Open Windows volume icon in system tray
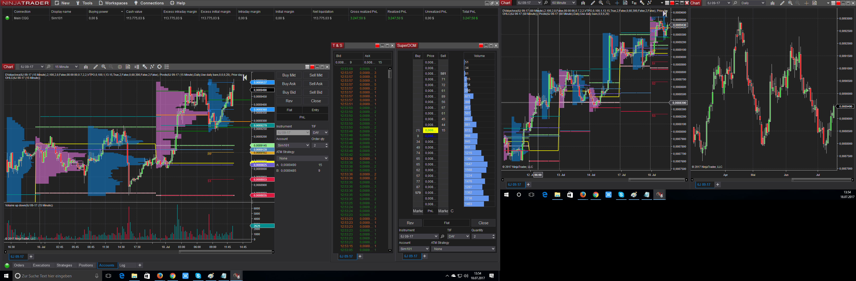Screen dimensions: 856x281 466,276
